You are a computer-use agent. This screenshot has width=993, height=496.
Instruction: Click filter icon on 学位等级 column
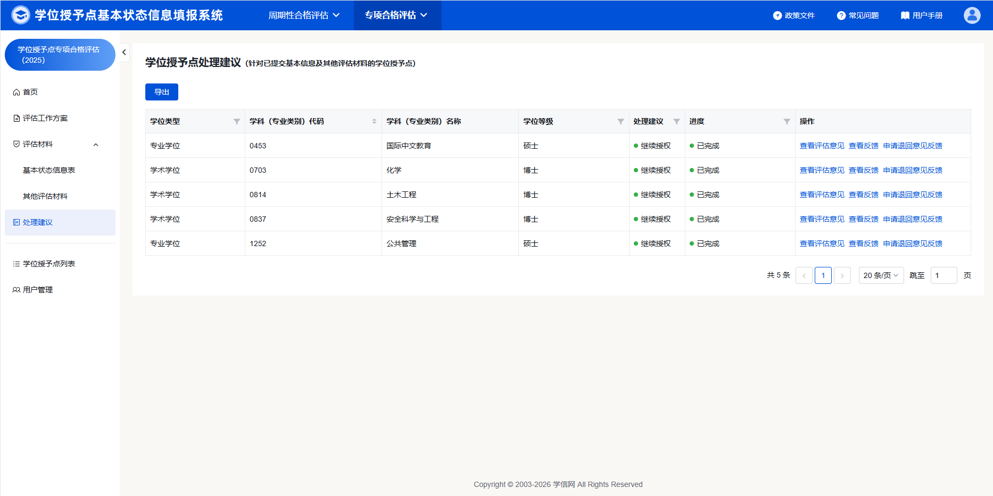click(x=620, y=122)
